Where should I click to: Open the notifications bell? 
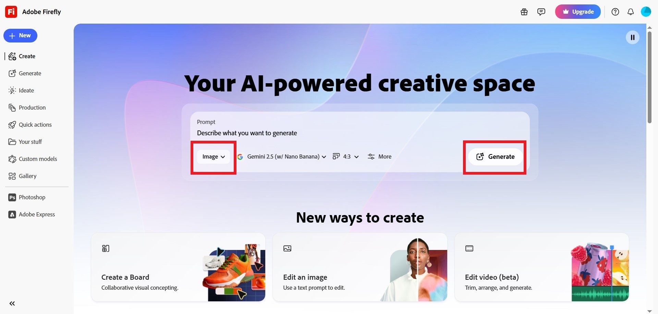click(631, 12)
